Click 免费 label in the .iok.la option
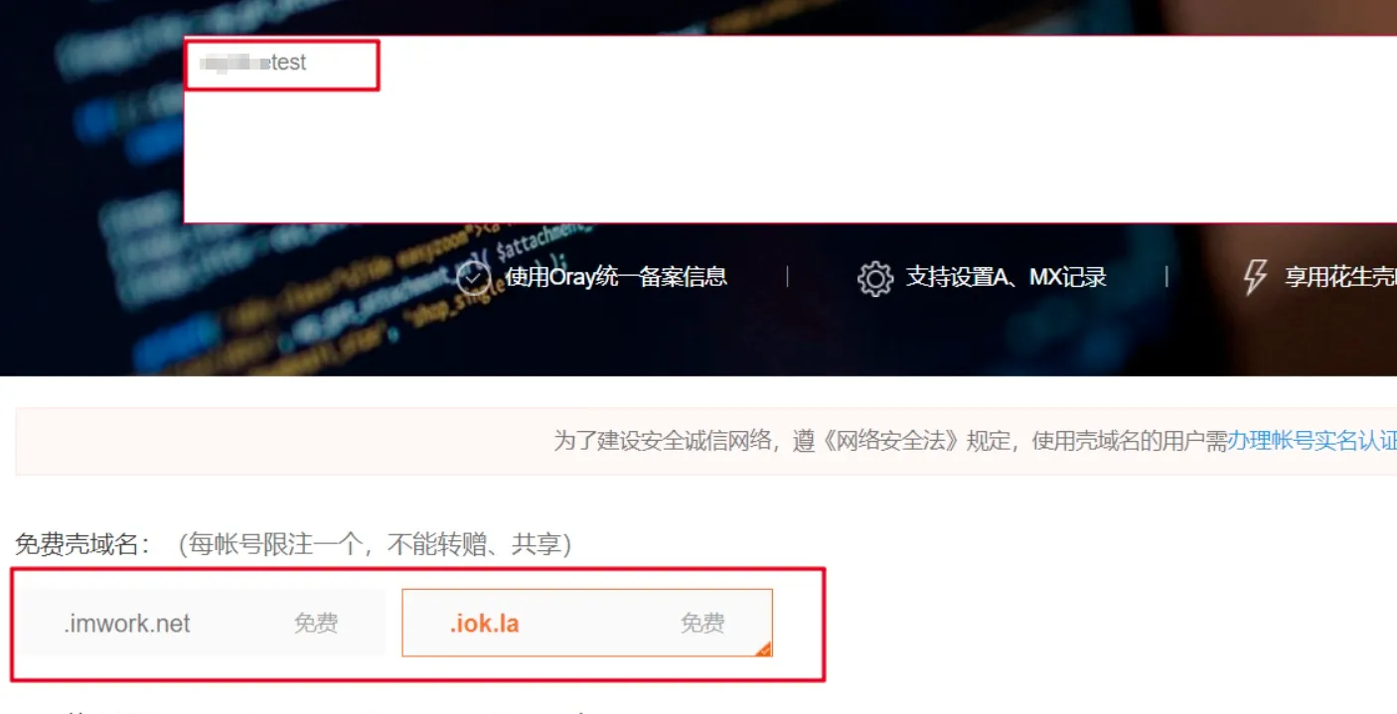Screen dimensions: 1397x714 (x=702, y=624)
